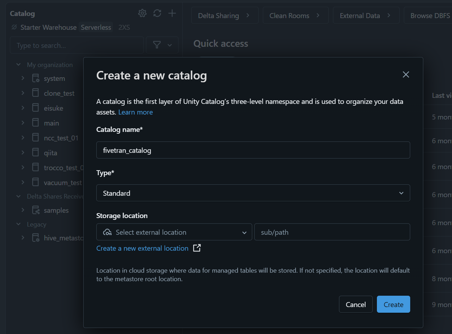Follow the Learn more link
Viewport: 452px width, 334px height.
pyautogui.click(x=135, y=112)
